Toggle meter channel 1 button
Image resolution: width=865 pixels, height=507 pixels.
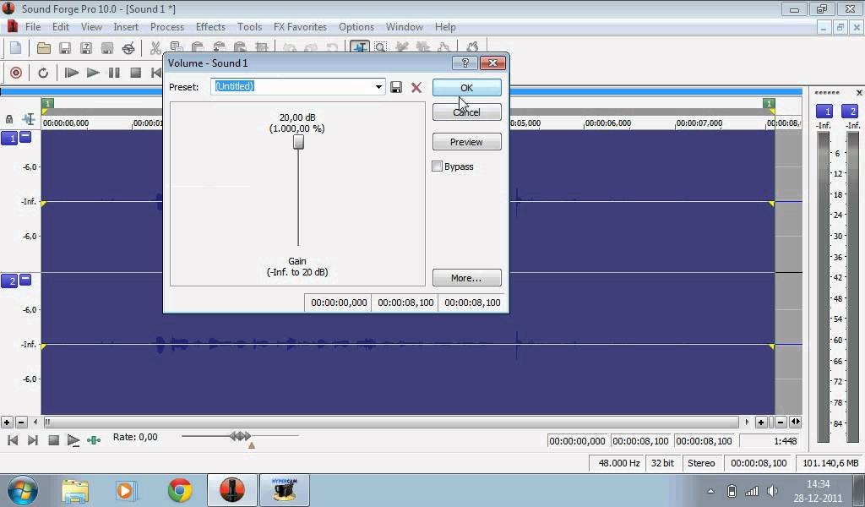(x=824, y=111)
